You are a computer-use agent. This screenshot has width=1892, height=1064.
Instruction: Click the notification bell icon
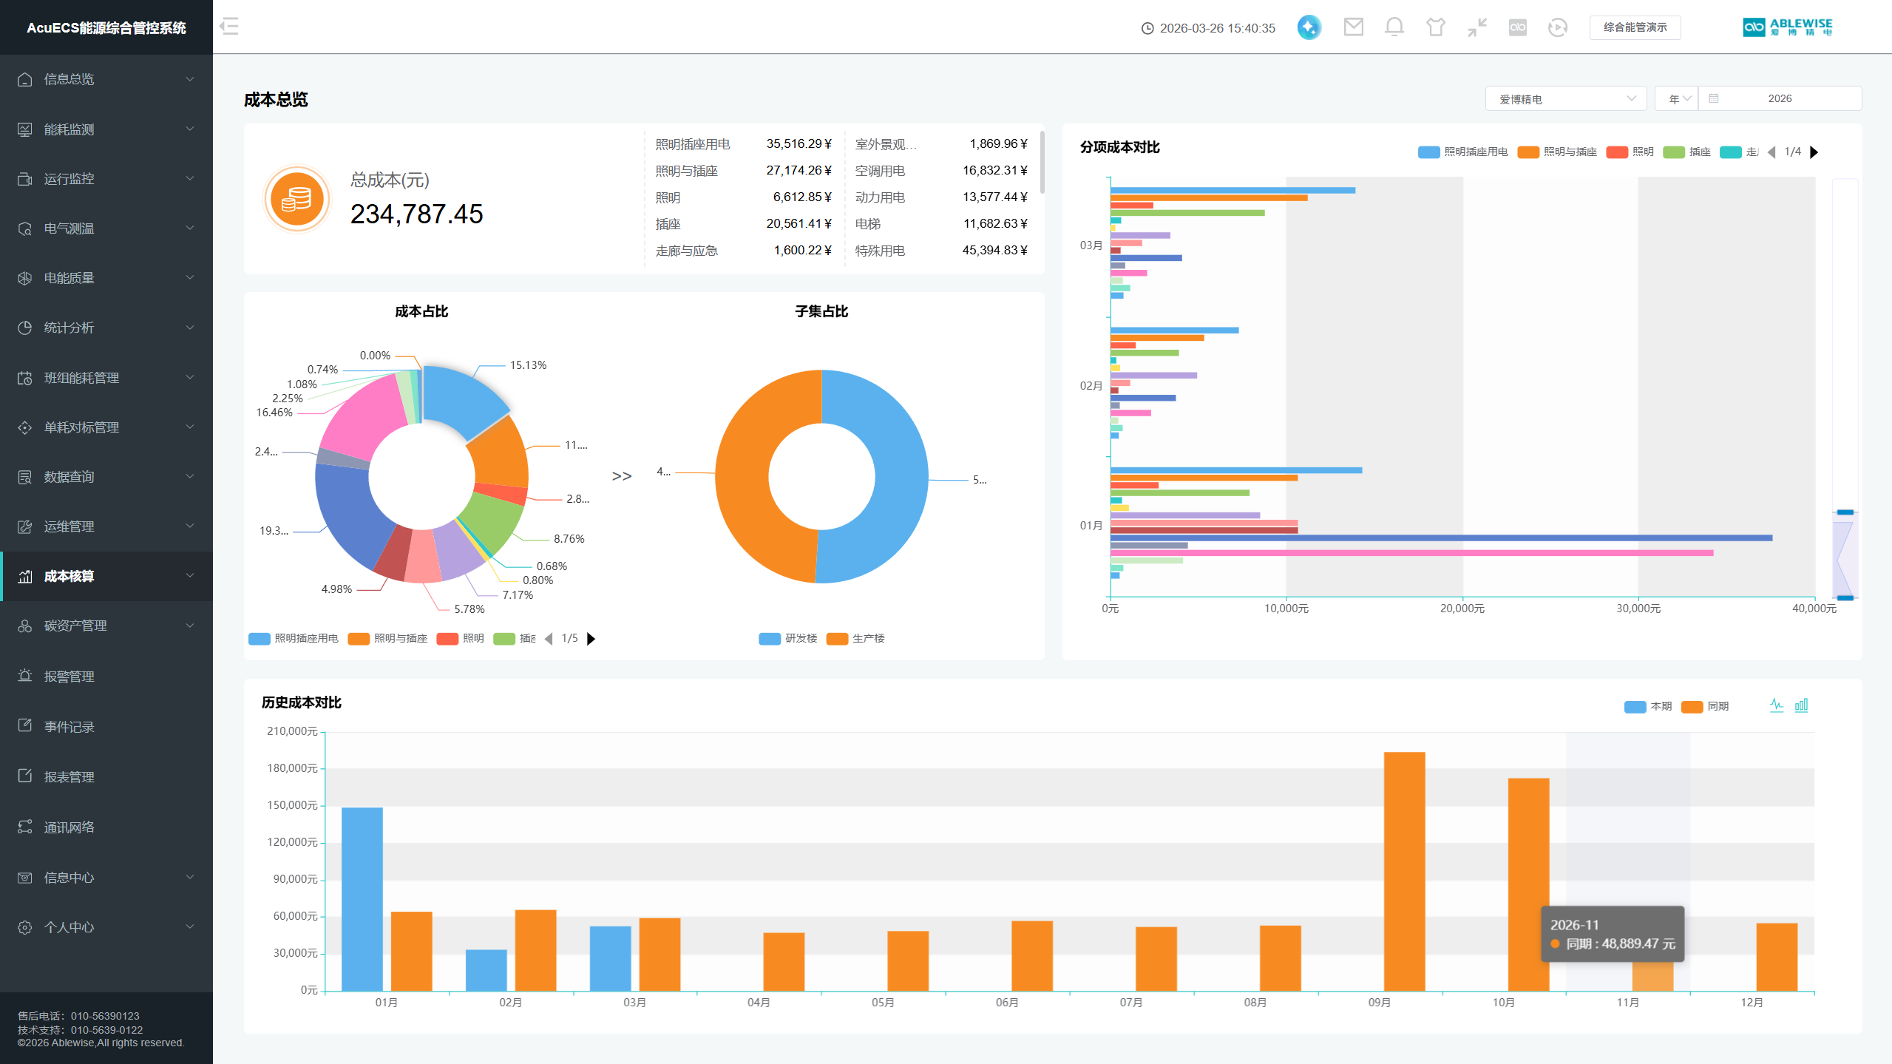[x=1394, y=27]
